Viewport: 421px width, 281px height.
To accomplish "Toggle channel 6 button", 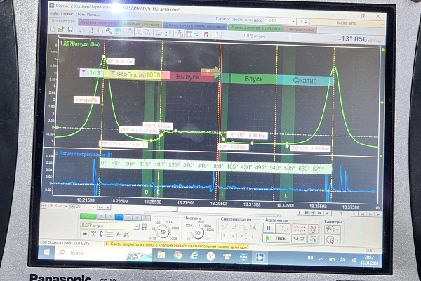I will pos(138,217).
